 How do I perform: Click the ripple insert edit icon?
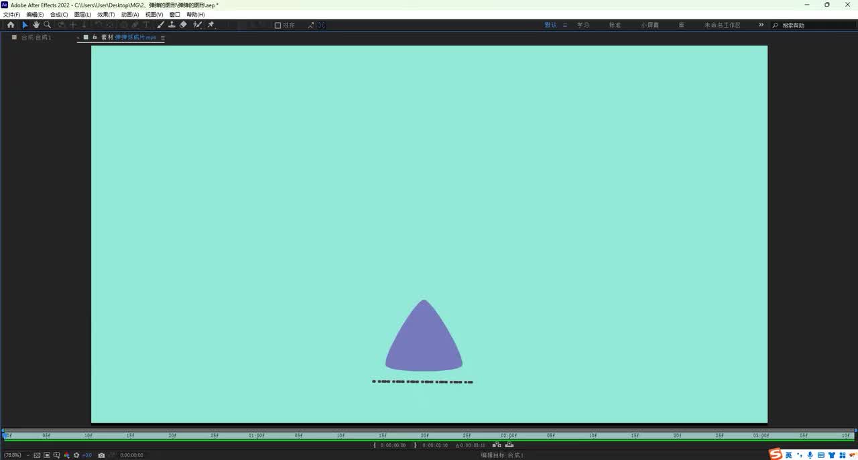pyautogui.click(x=497, y=445)
